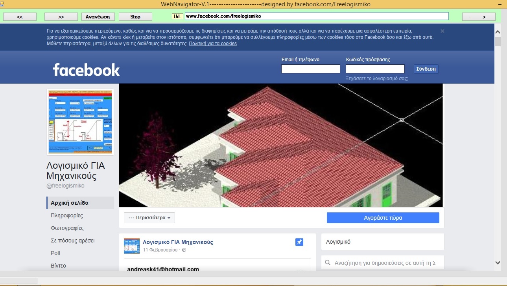507x286 pixels.
Task: Open the Βίντεο sidebar item
Action: coord(59,266)
